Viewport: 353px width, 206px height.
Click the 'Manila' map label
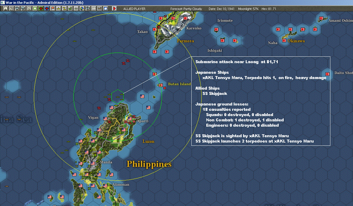pos(106,162)
